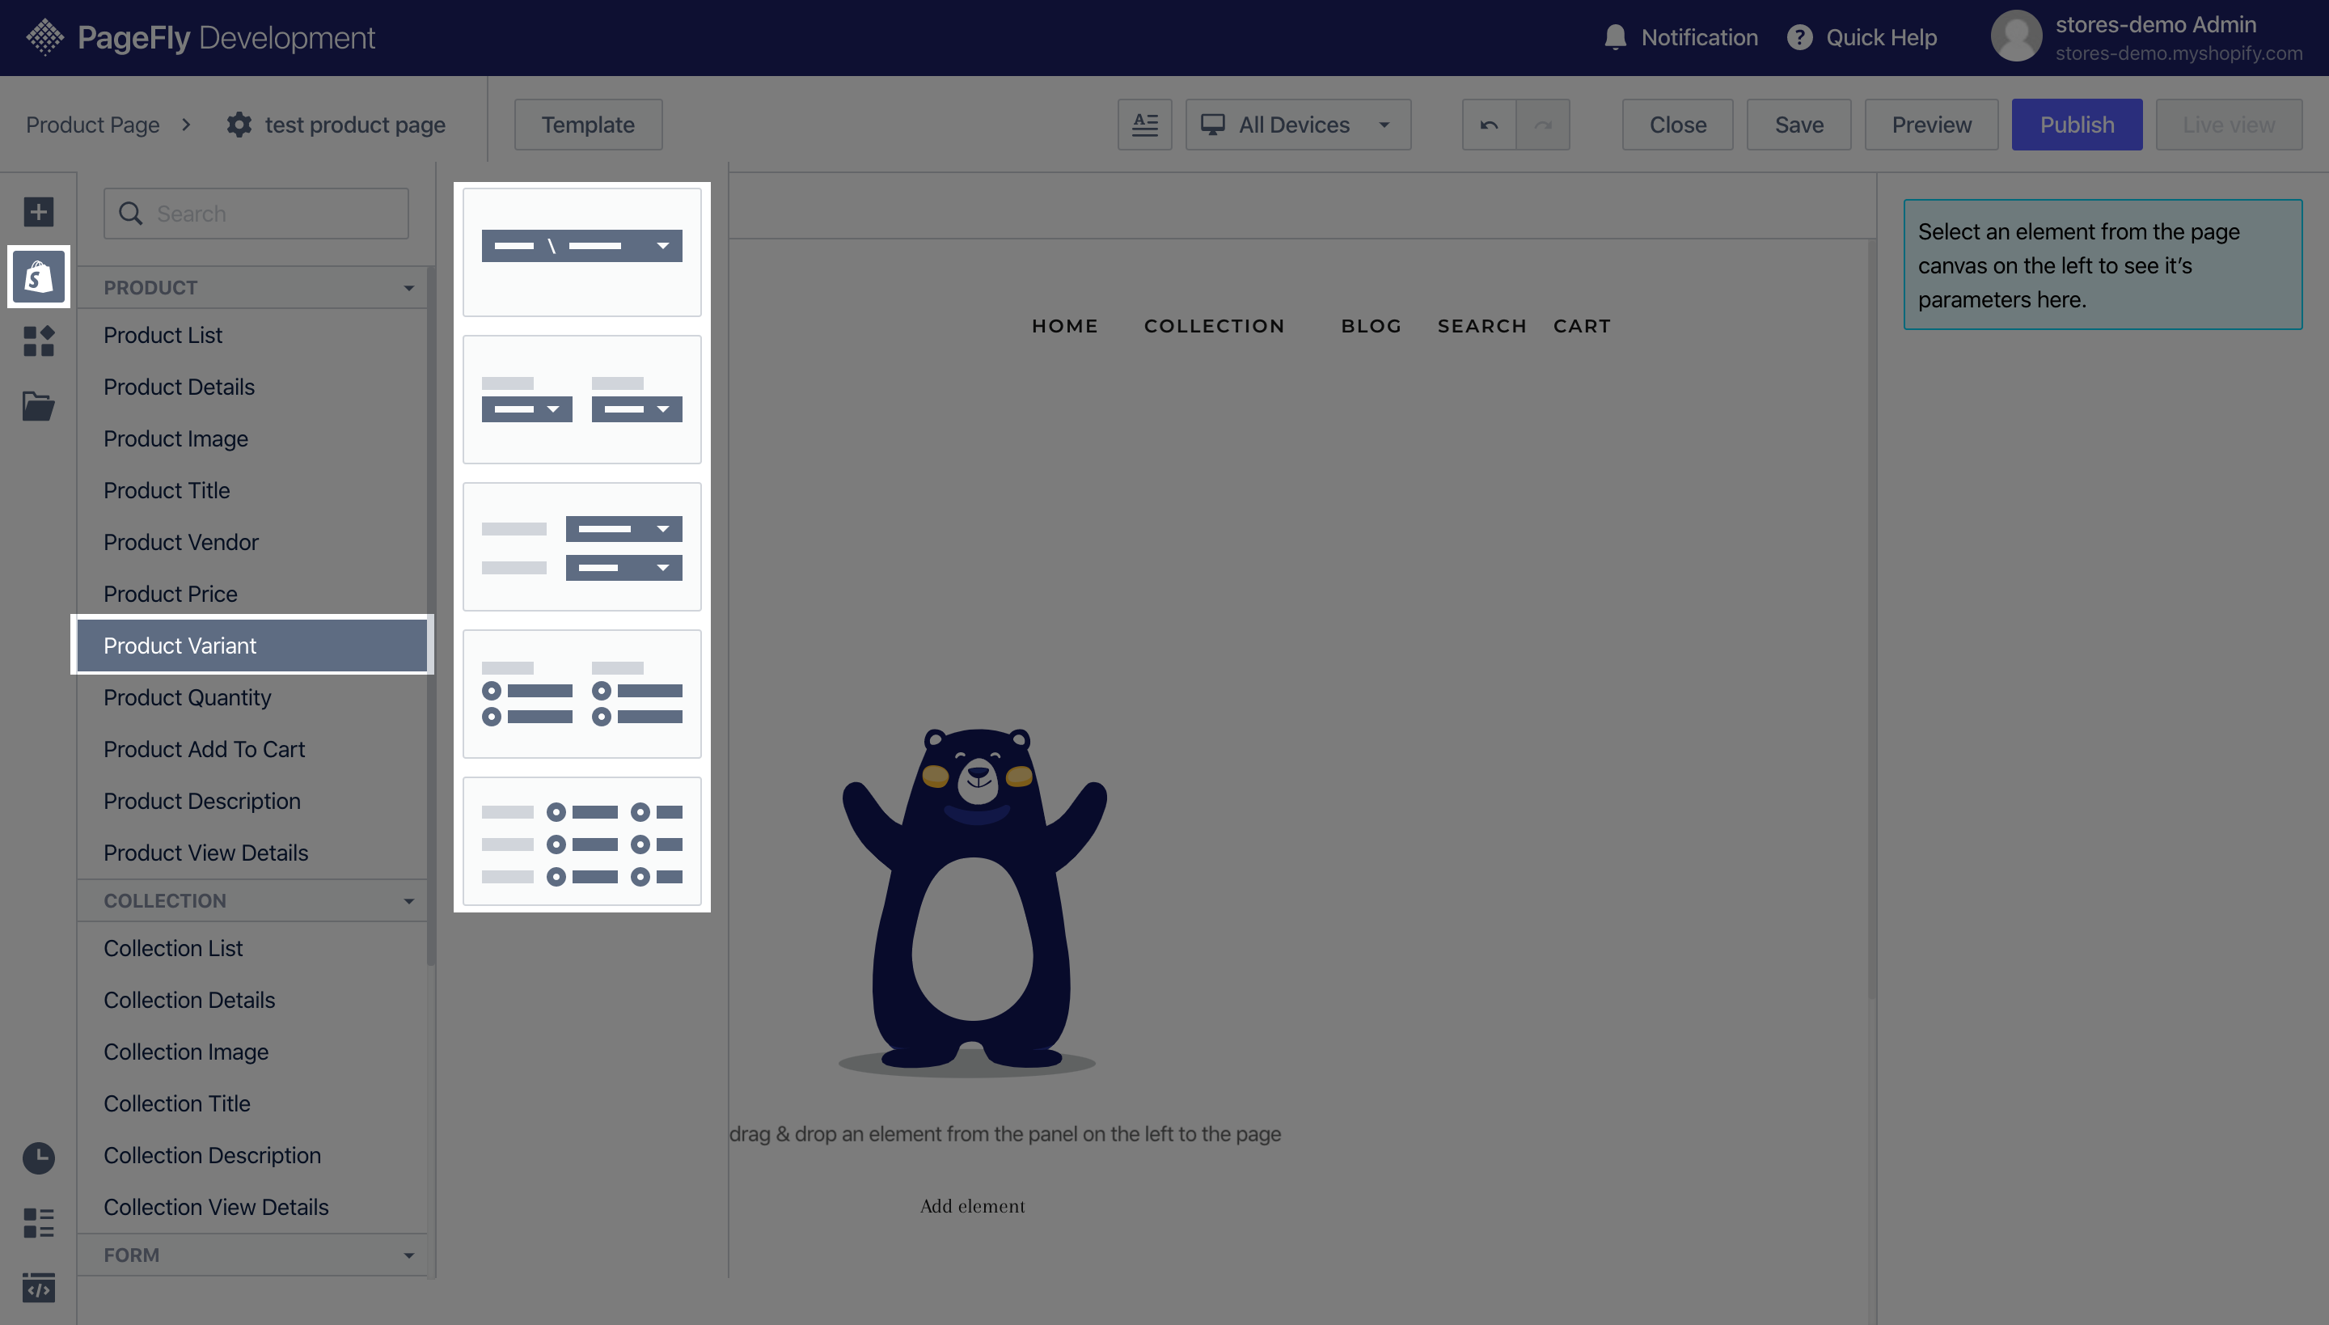Undo the last action

(1490, 125)
